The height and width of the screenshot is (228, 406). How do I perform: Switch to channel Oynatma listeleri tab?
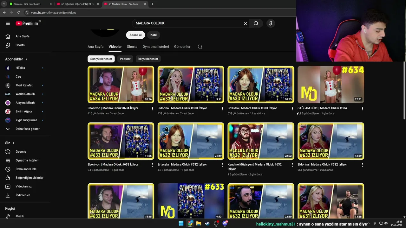[x=156, y=47]
